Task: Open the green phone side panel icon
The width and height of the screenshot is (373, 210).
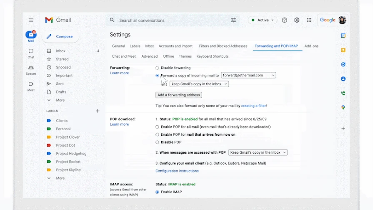Action: click(x=343, y=93)
